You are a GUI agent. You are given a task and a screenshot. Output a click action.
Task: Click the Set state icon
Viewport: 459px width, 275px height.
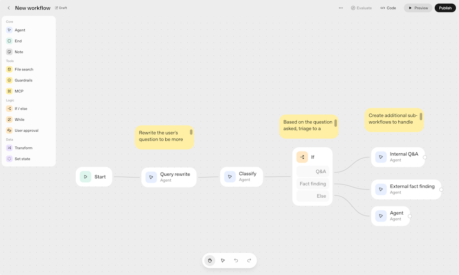[9, 159]
